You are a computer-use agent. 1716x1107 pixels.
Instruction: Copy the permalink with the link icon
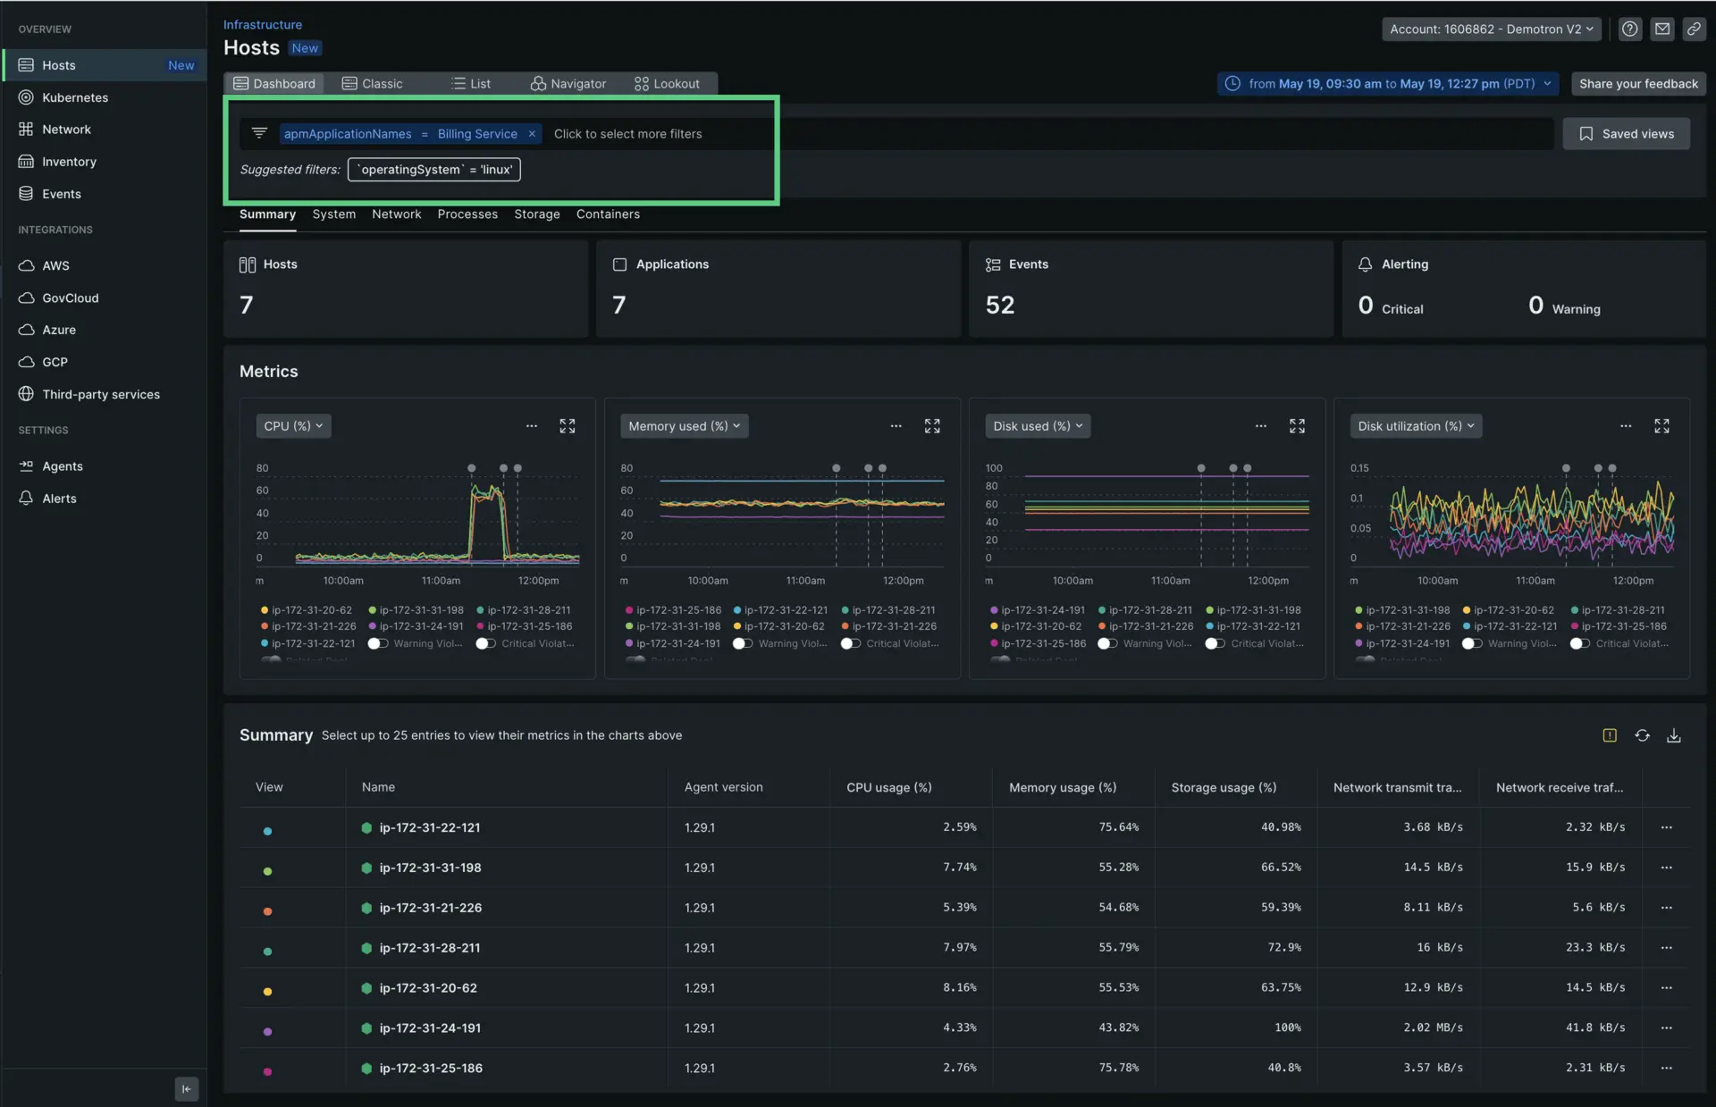[1693, 29]
